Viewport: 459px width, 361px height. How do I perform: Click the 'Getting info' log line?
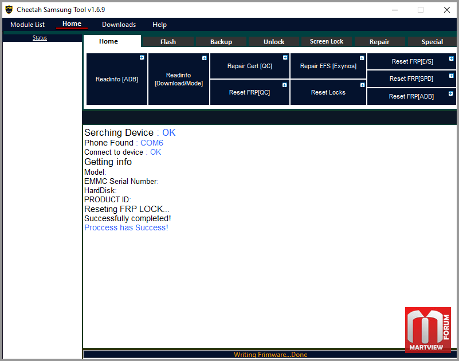coord(108,162)
